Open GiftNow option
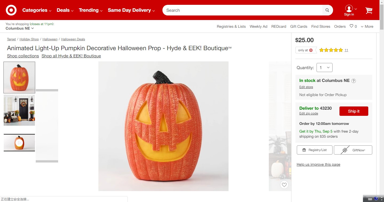Viewport: 384px width, 202px height. click(353, 150)
